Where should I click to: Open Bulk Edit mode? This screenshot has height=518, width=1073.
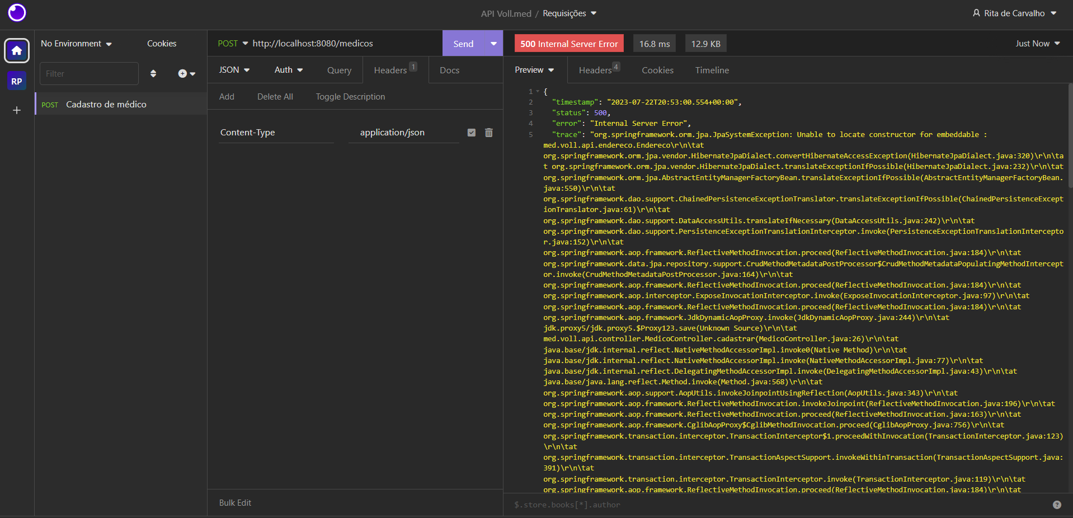(x=235, y=503)
